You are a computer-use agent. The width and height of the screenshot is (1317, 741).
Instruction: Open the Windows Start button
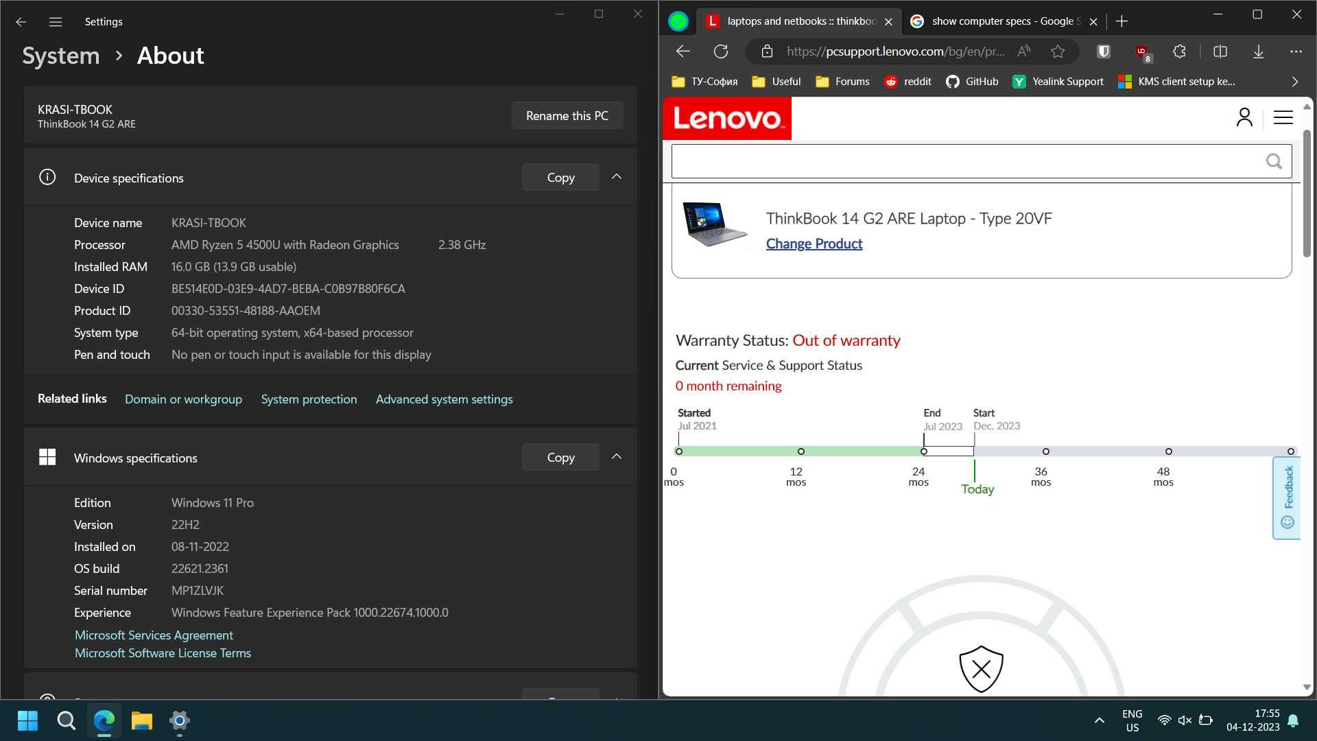[x=27, y=720]
